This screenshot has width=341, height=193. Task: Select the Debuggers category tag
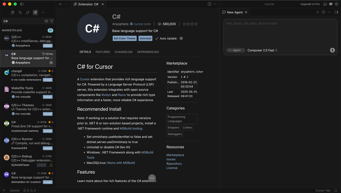(x=175, y=134)
